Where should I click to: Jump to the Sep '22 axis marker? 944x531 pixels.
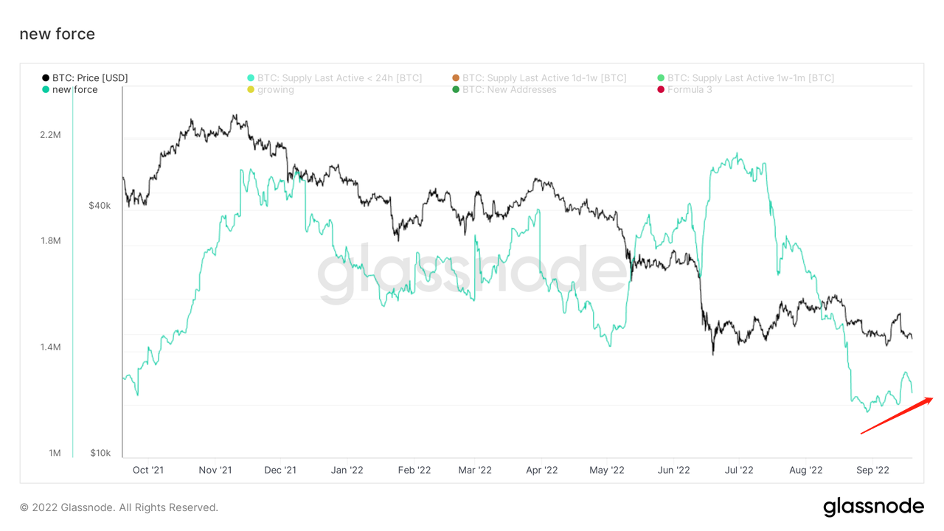point(872,470)
